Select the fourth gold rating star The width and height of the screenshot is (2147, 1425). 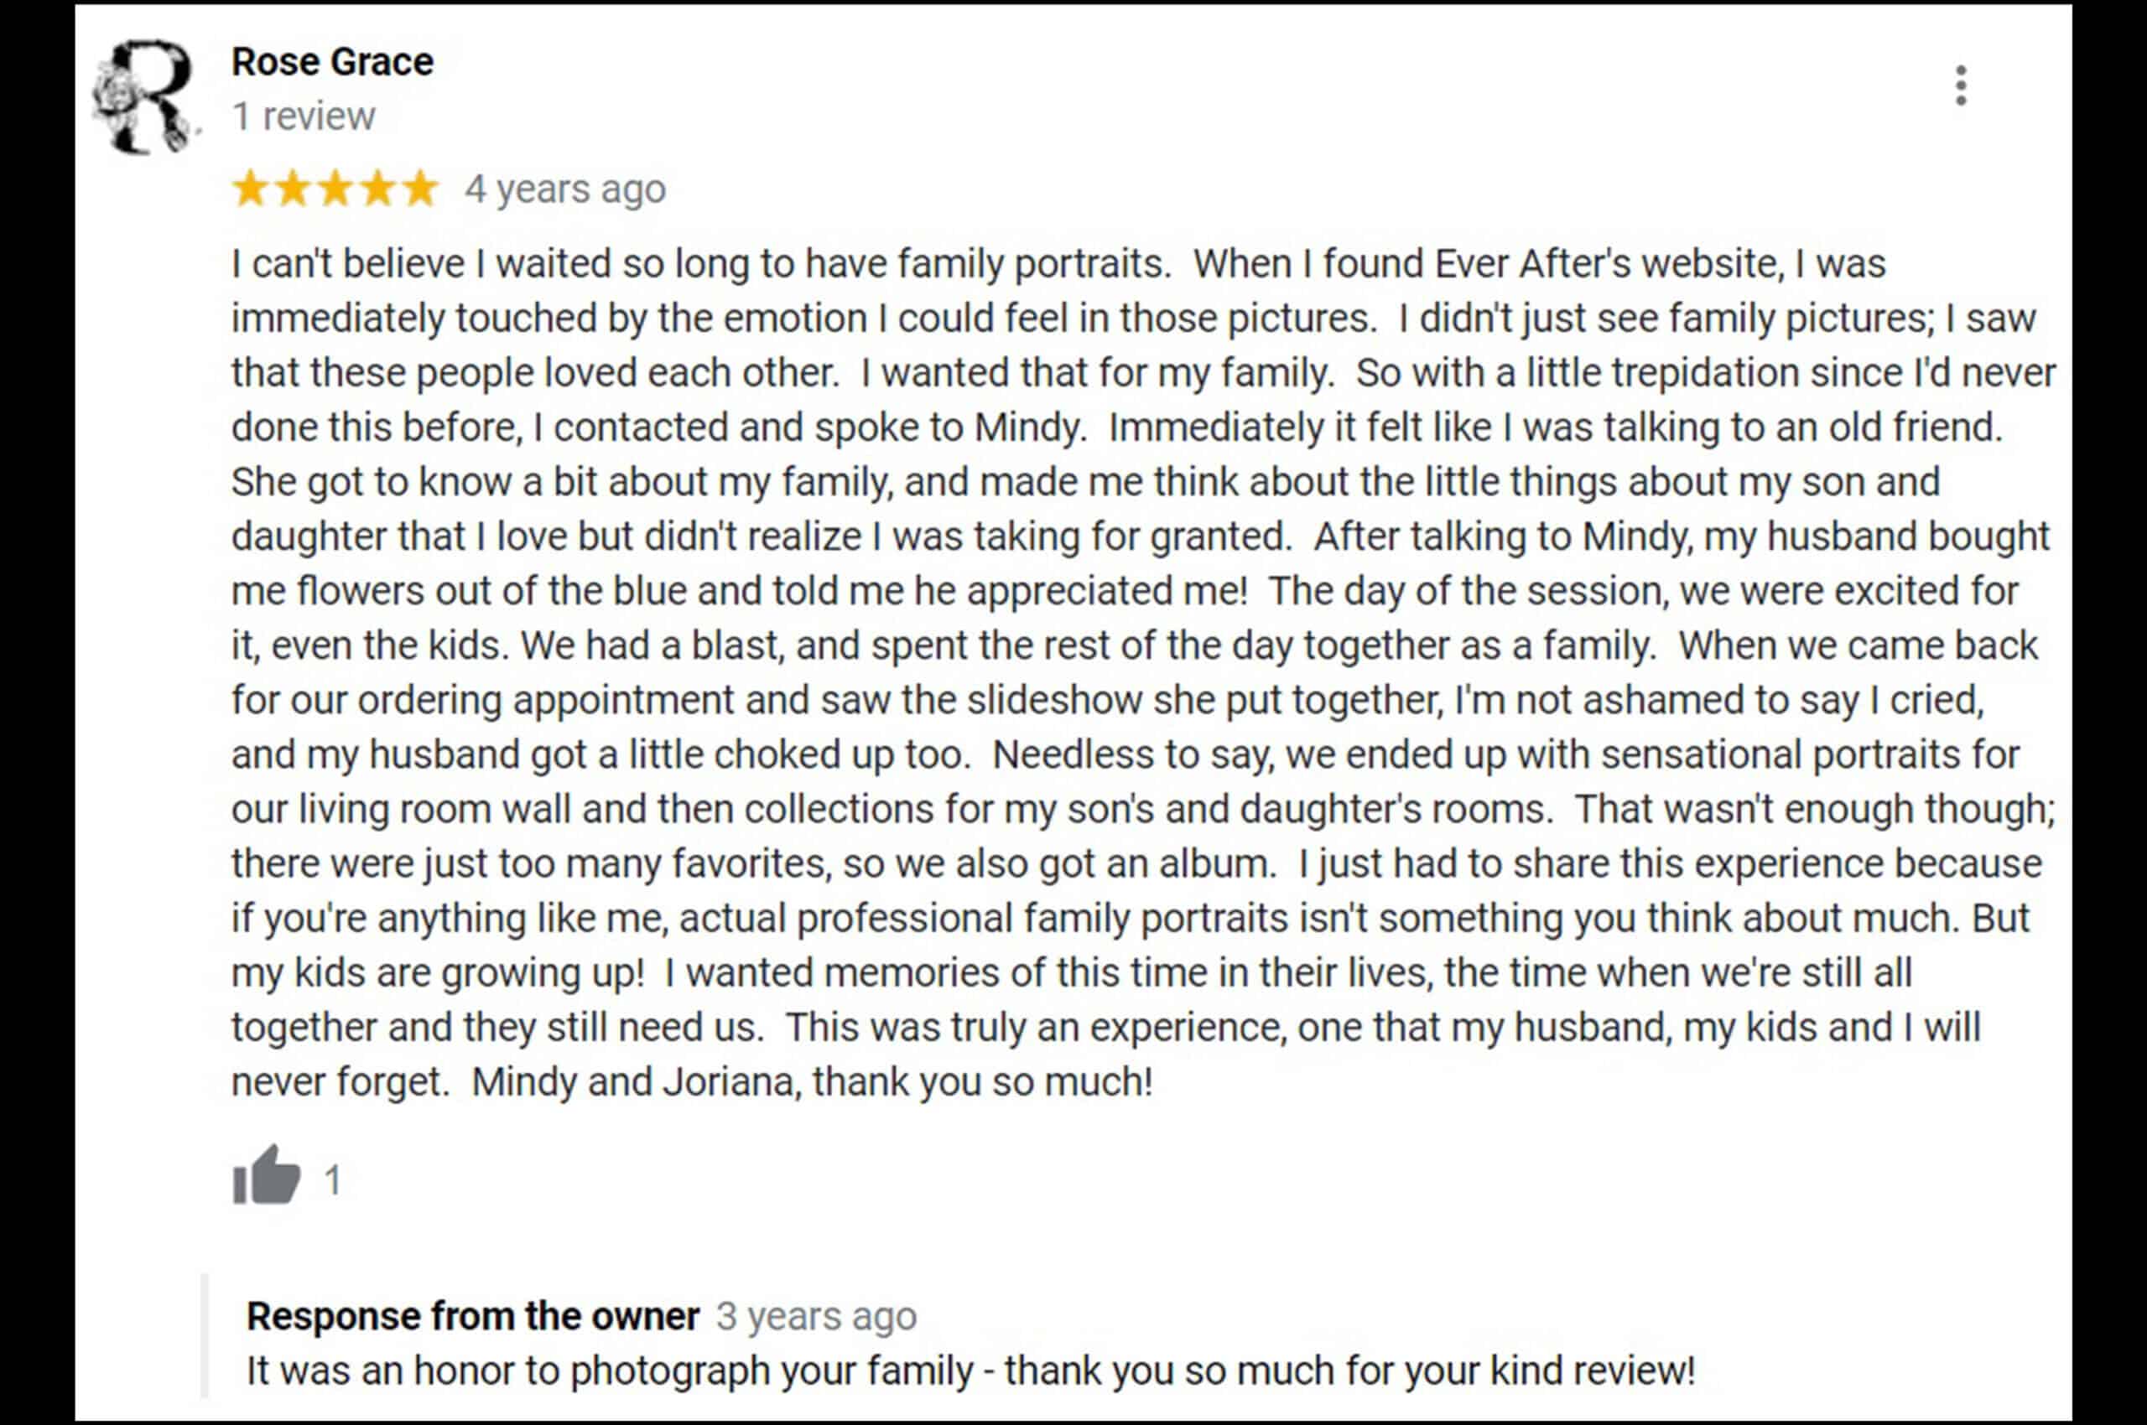pyautogui.click(x=377, y=189)
